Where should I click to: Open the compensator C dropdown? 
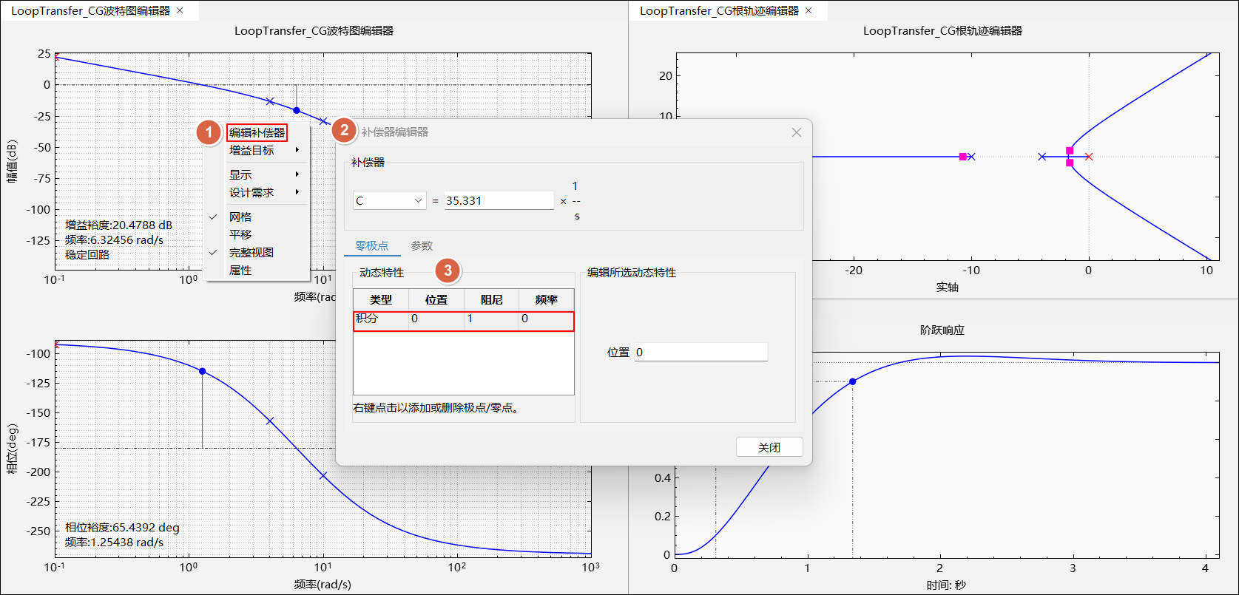tap(389, 200)
